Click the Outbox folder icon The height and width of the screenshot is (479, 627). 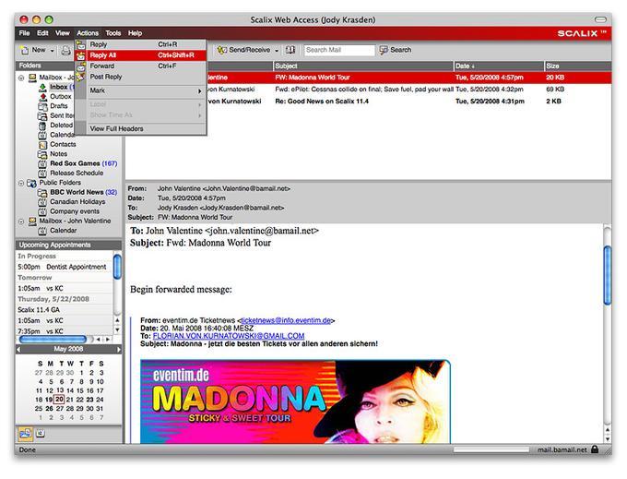pyautogui.click(x=42, y=97)
